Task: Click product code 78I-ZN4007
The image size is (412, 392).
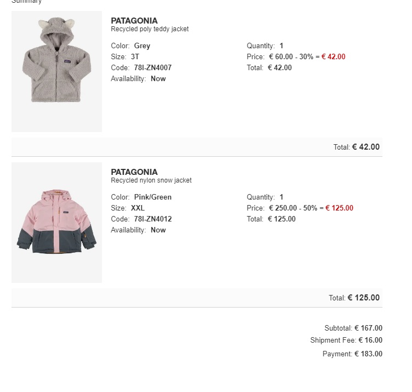Action: pyautogui.click(x=153, y=68)
